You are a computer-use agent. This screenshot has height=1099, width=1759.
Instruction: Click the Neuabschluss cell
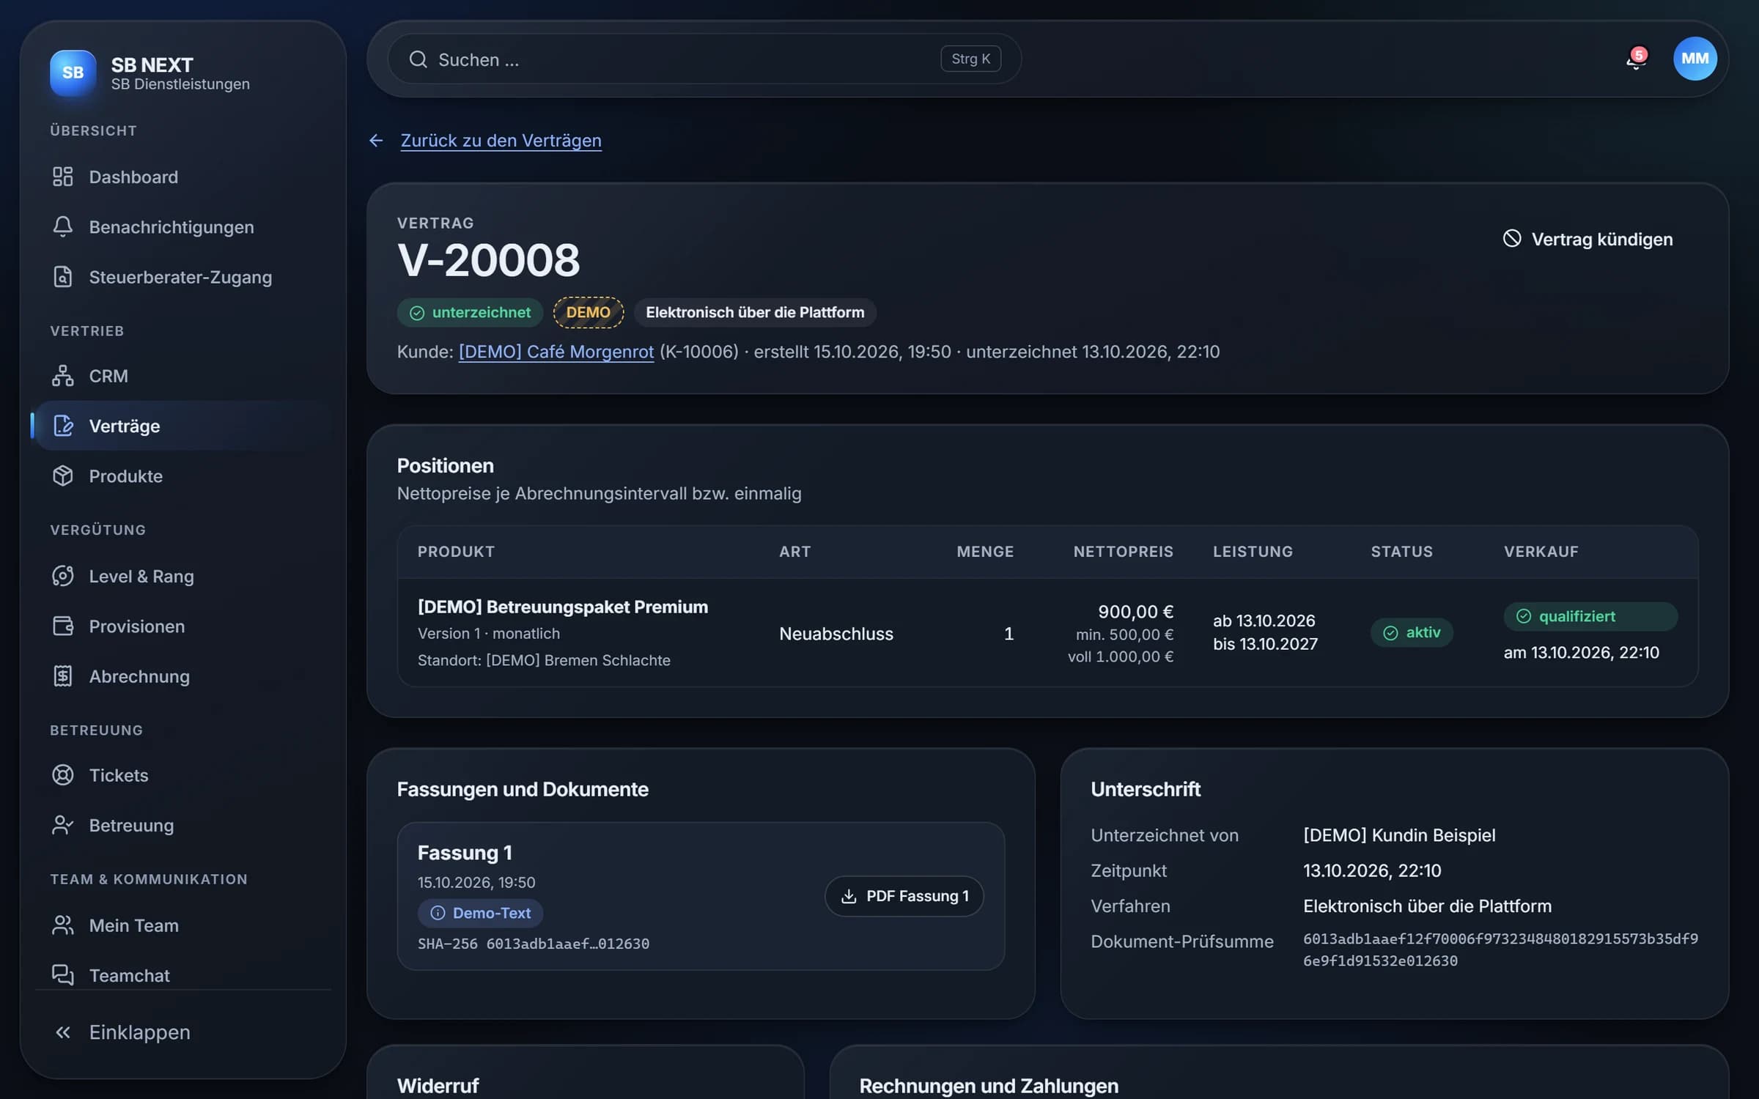(836, 634)
